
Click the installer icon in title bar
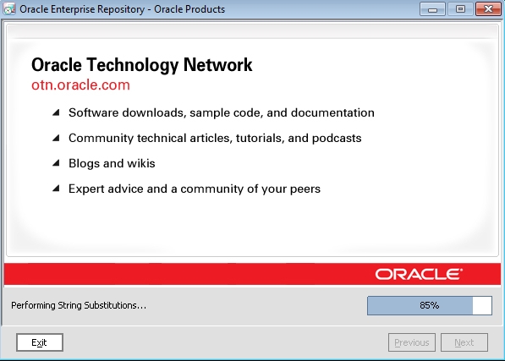coord(9,8)
